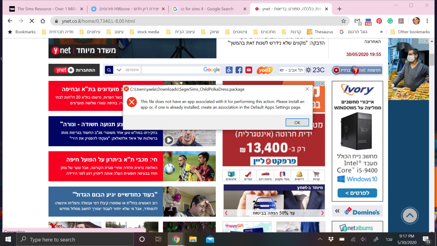Go to the browser home page
Image resolution: width=437 pixels, height=246 pixels.
tap(43, 21)
